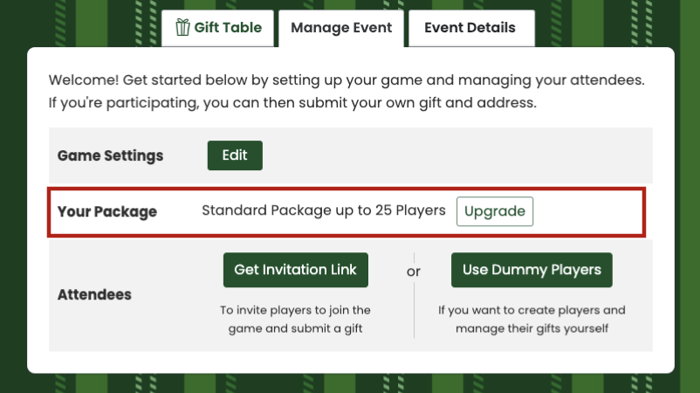Click the Attendees label

coord(94,295)
